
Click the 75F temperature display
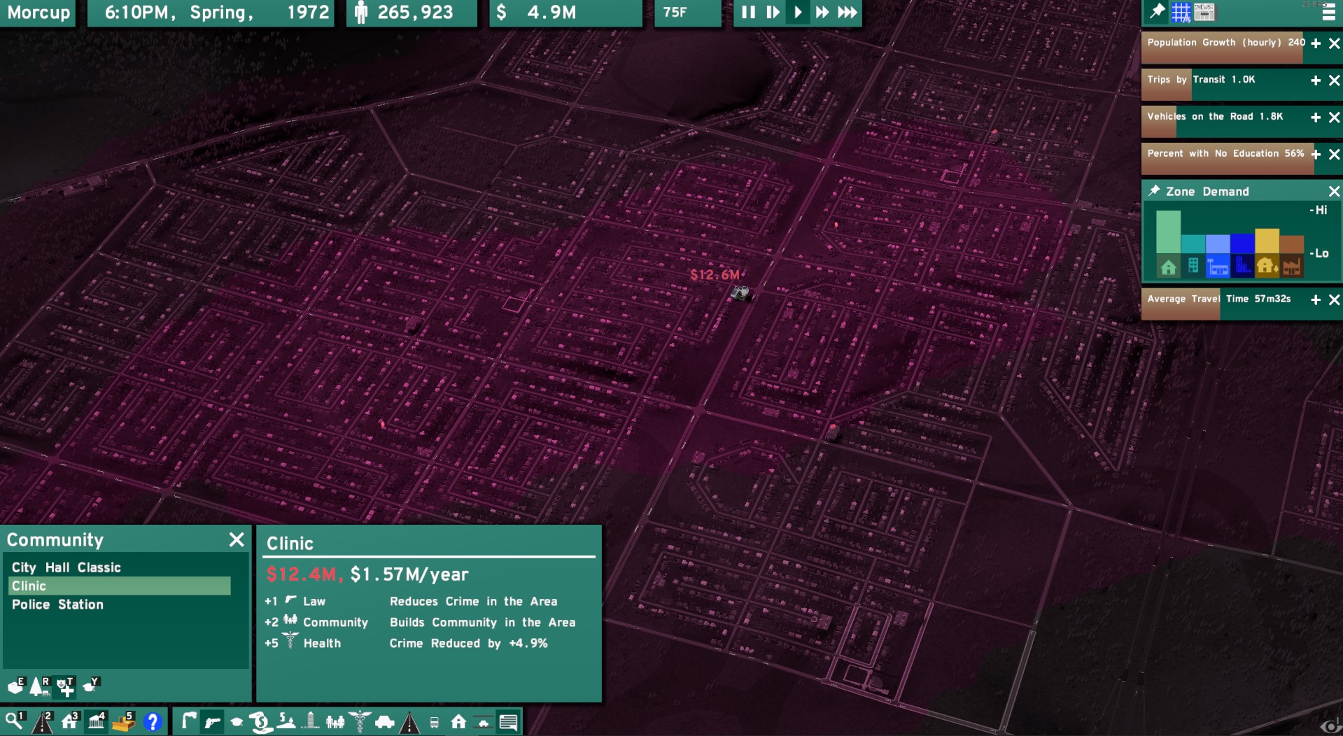point(687,13)
